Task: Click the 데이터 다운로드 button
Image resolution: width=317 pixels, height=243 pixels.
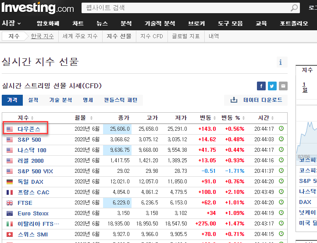Action: point(256,100)
